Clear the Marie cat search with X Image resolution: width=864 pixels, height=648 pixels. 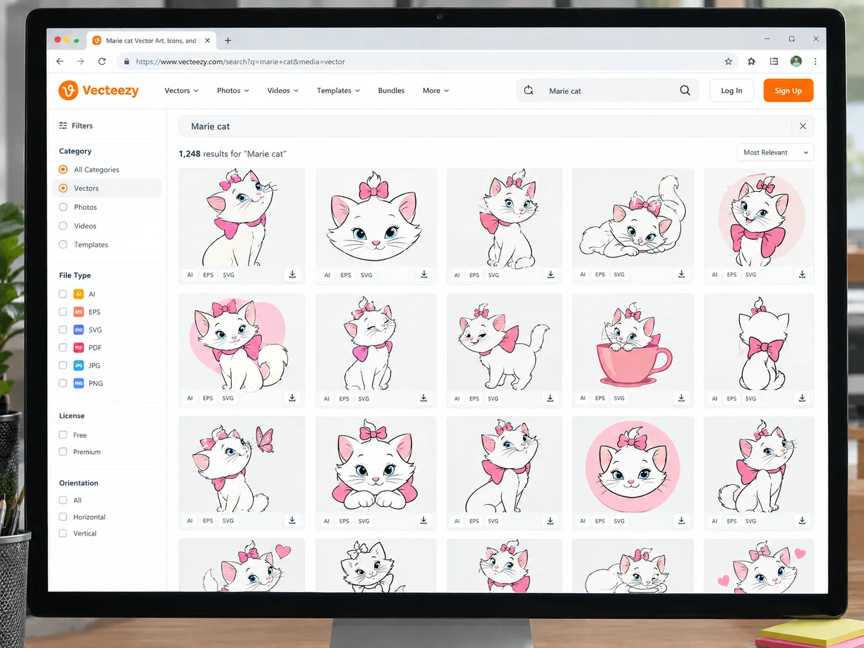(x=803, y=126)
